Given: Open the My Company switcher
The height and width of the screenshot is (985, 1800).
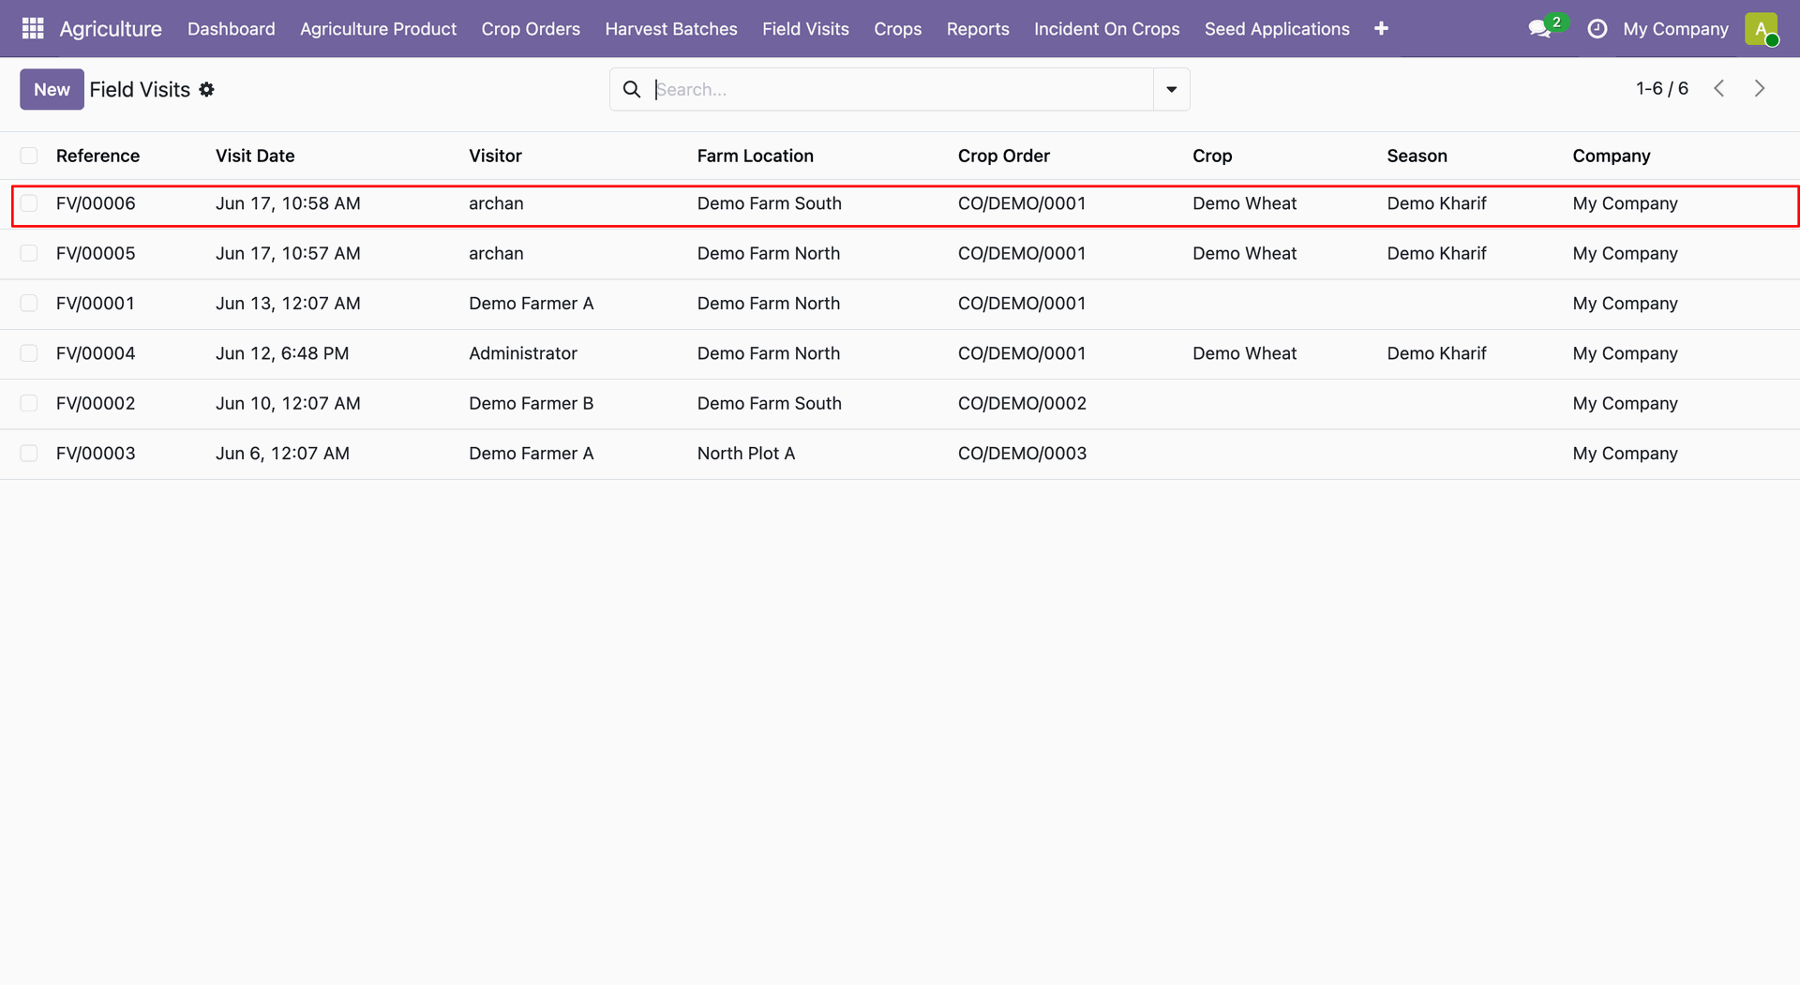Looking at the screenshot, I should coord(1675,29).
